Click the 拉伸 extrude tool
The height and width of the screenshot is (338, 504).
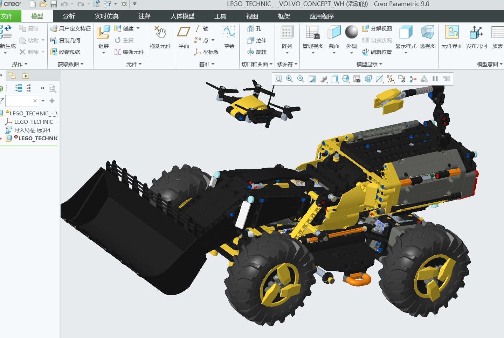257,40
